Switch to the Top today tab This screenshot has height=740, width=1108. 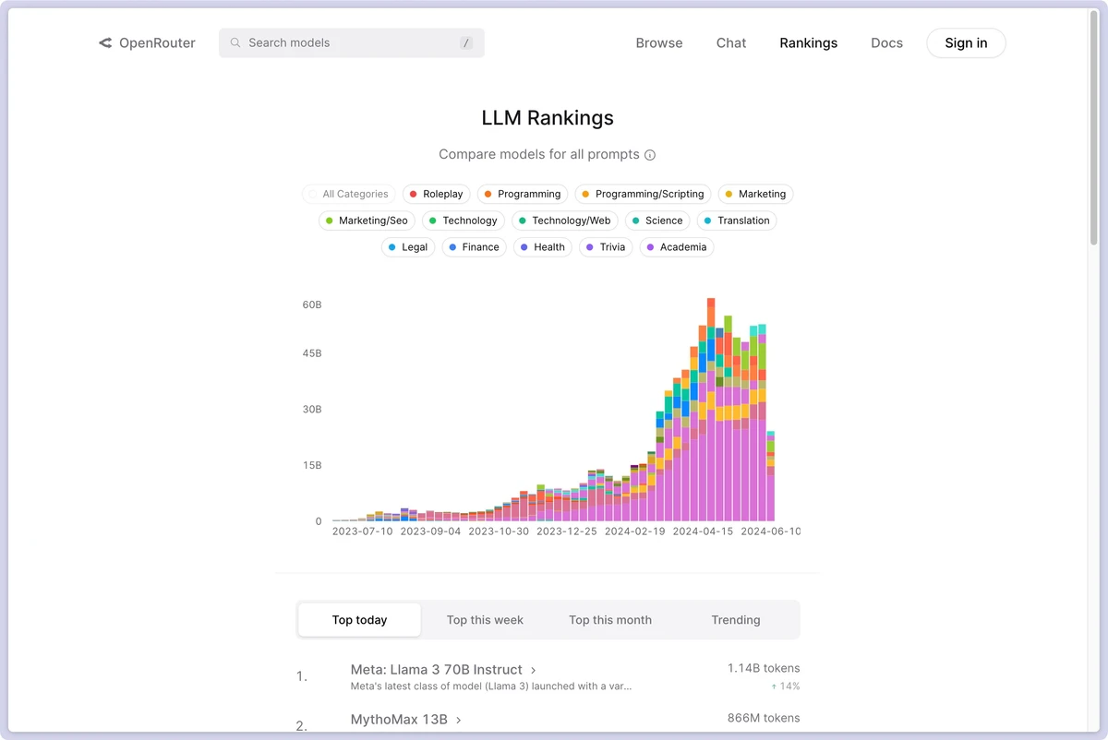(359, 620)
